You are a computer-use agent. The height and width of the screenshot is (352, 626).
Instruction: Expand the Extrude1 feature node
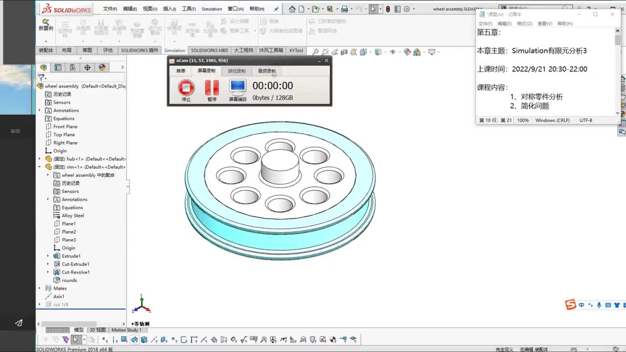tap(48, 256)
